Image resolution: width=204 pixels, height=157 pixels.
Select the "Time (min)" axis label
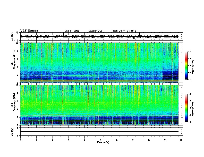[x=103, y=142]
